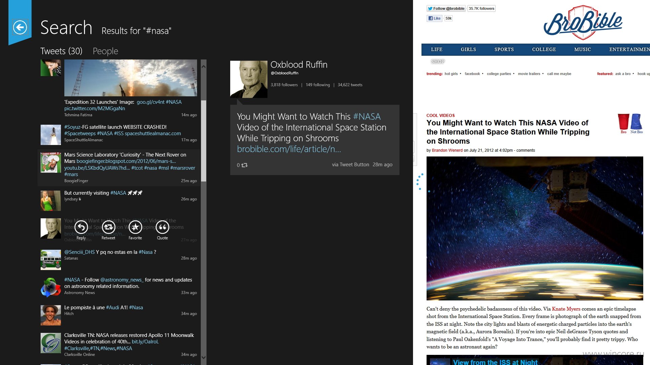
Task: Click the blue Not Bro cup icon
Action: point(636,122)
